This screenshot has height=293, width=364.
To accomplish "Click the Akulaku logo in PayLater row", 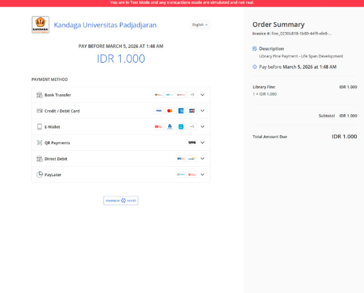I will (x=192, y=174).
